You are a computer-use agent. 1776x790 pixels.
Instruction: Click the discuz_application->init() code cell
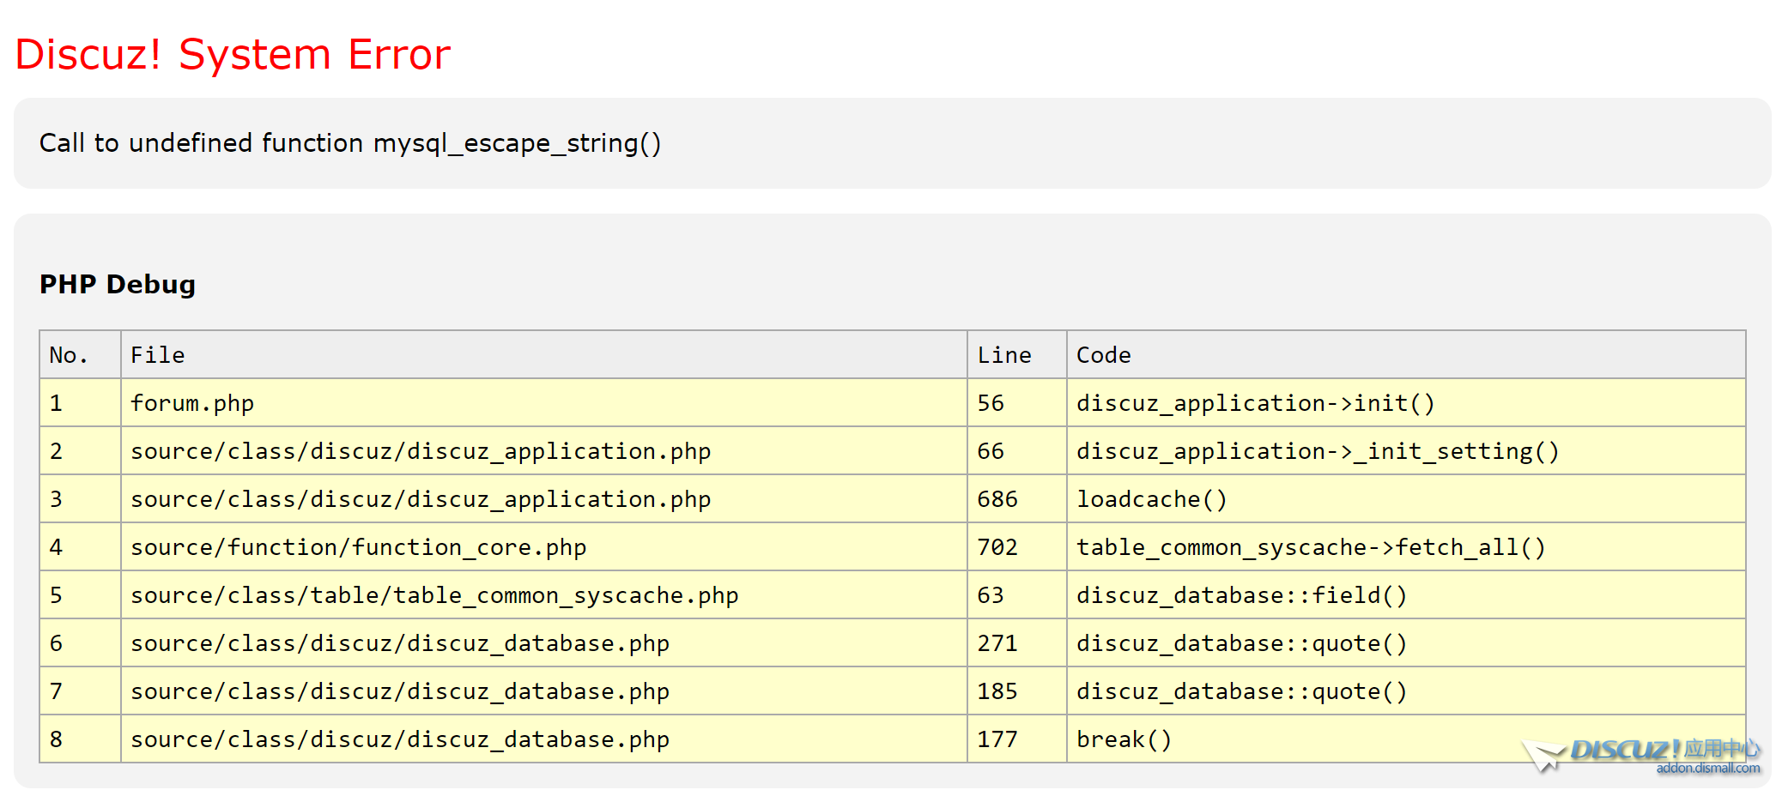1255,403
